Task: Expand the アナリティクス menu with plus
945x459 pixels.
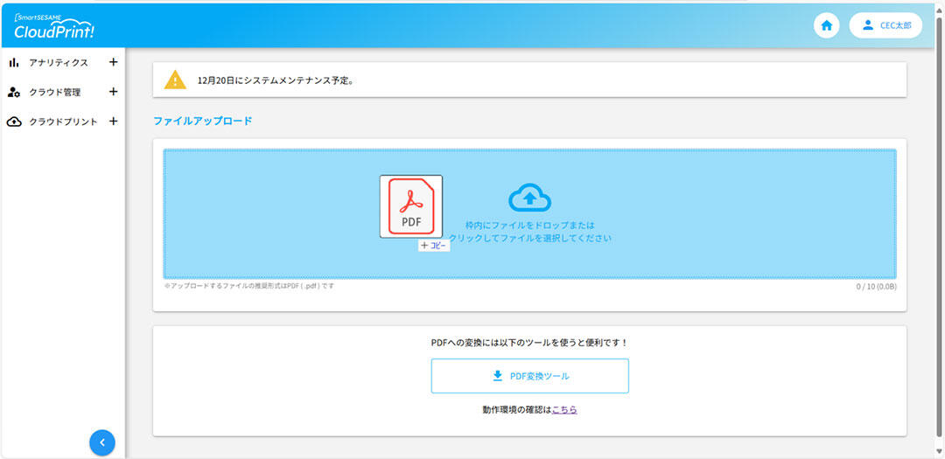Action: point(112,62)
